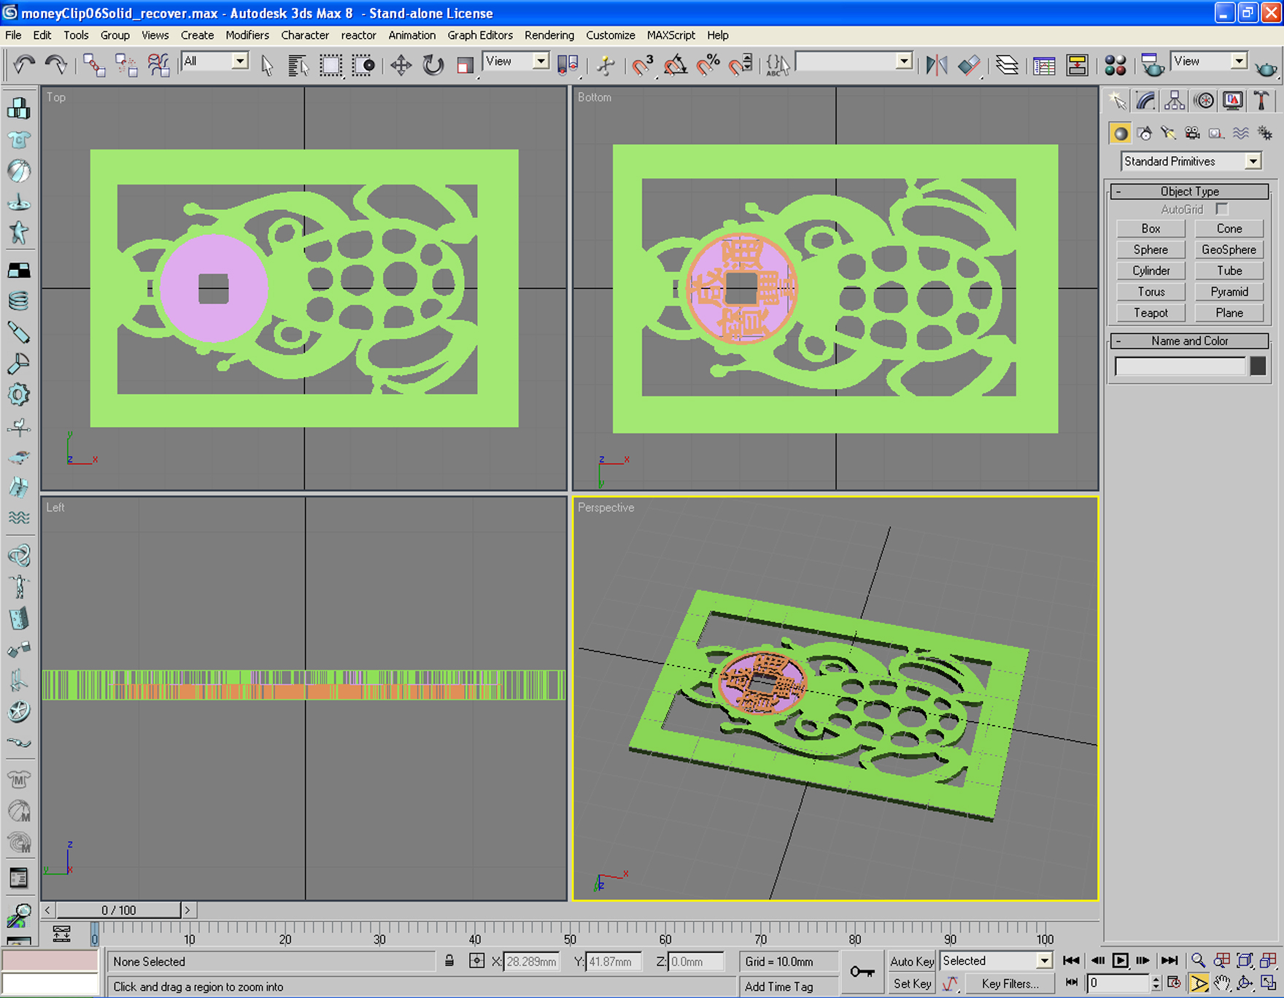Activate the Select and Rotate tool
This screenshot has height=998, width=1284.
pyautogui.click(x=433, y=66)
